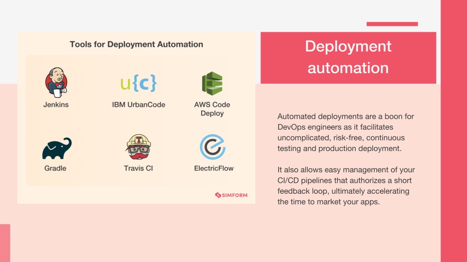Select the "Travis CI" label
467x262 pixels.
pyautogui.click(x=138, y=168)
